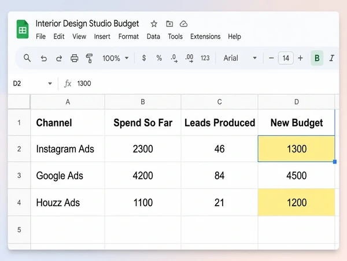The height and width of the screenshot is (261, 347).
Task: Select the cell containing 46
Action: (219, 149)
